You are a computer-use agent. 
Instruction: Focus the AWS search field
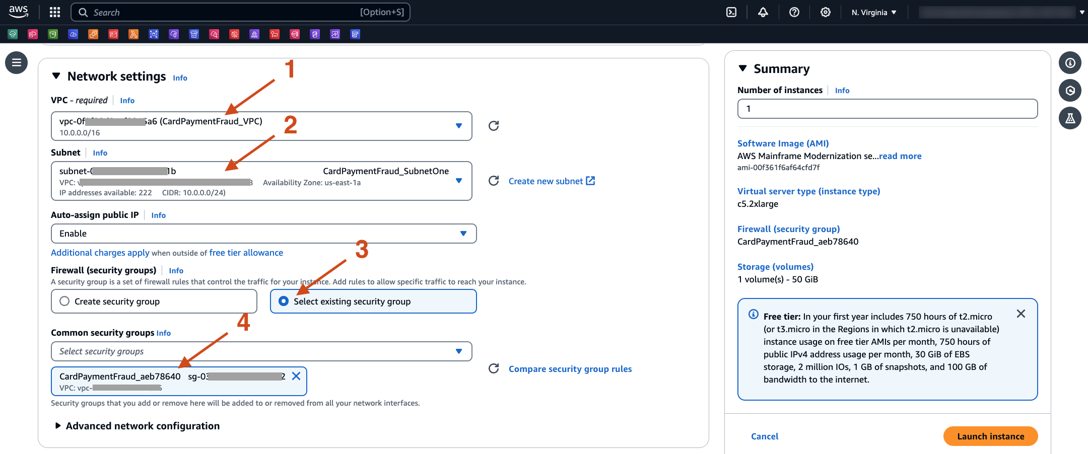[241, 12]
